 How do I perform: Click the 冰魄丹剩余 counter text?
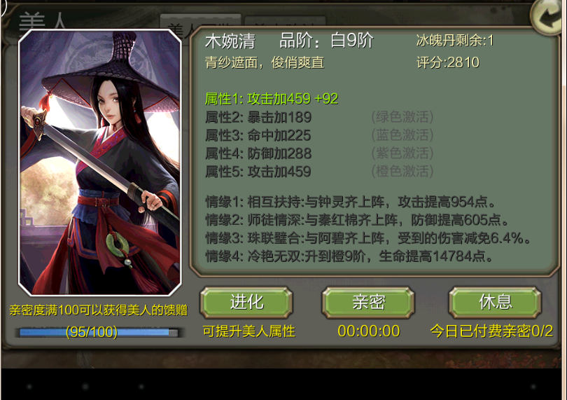(455, 41)
